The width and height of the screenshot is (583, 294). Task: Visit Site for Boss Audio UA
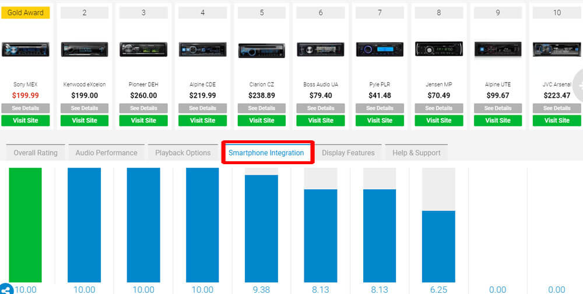pyautogui.click(x=321, y=121)
